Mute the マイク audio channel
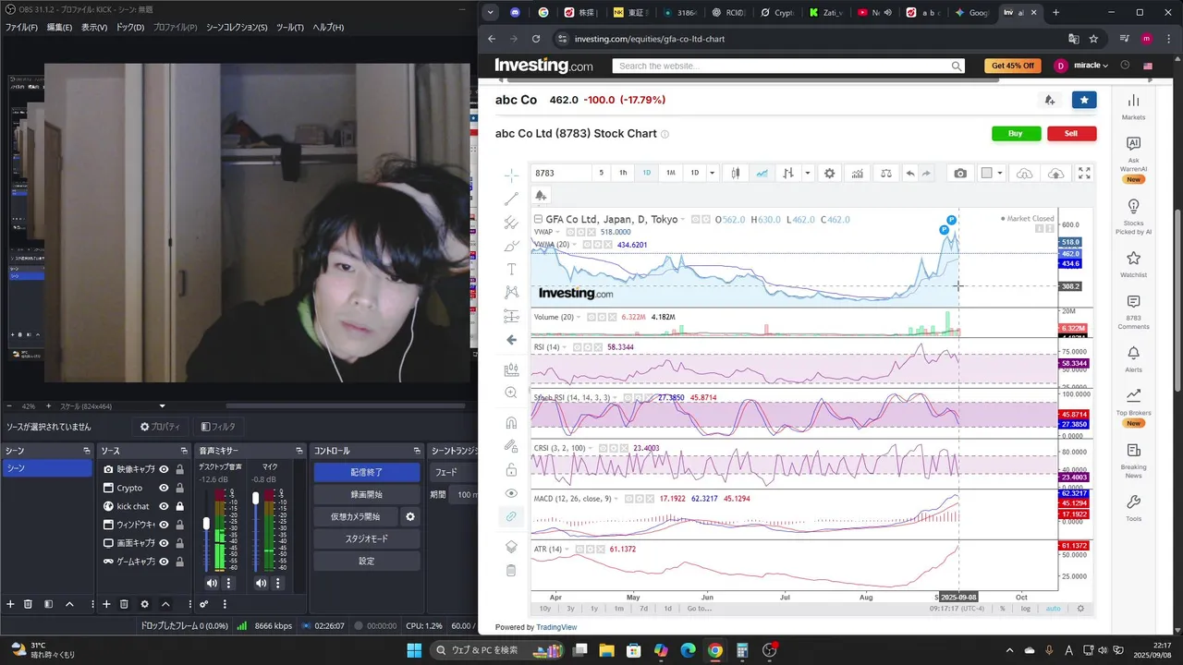 [x=261, y=583]
